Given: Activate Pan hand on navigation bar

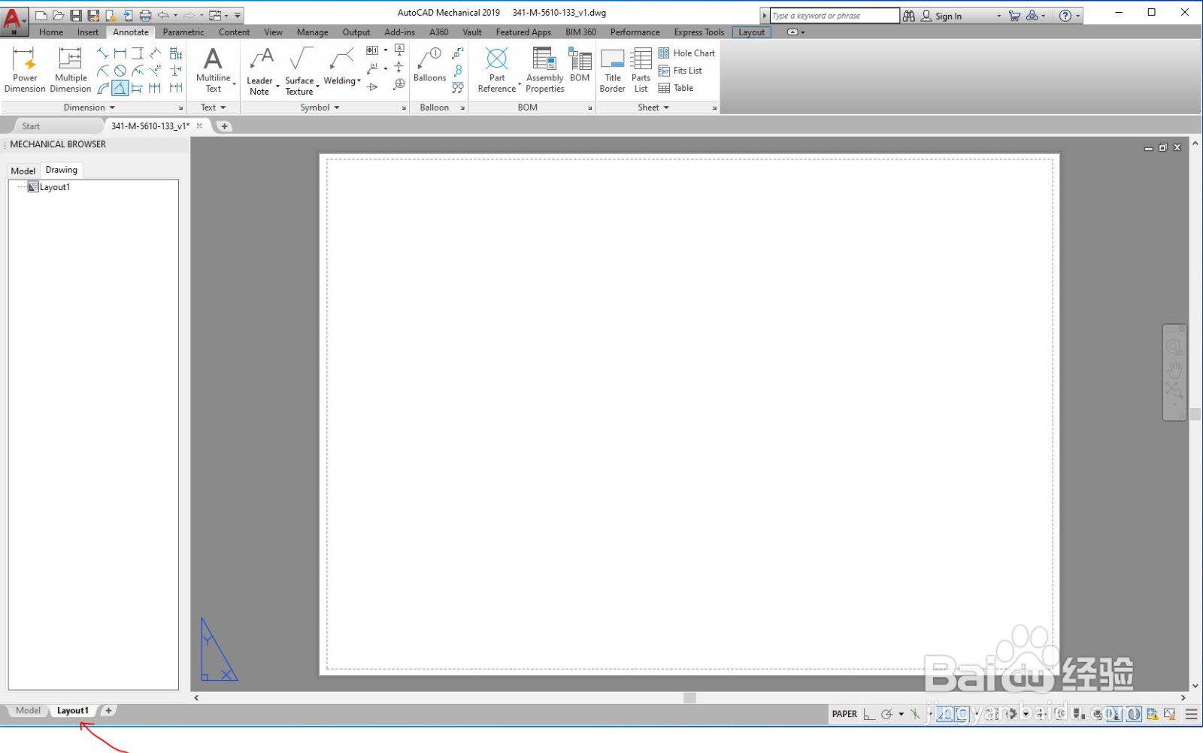Looking at the screenshot, I should tap(1174, 369).
